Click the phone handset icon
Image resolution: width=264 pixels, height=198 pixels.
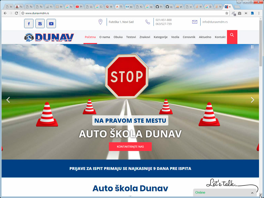coord(148,22)
